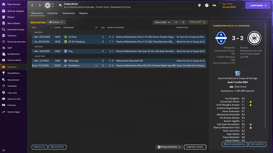Sort by the Date column header

coord(34,28)
